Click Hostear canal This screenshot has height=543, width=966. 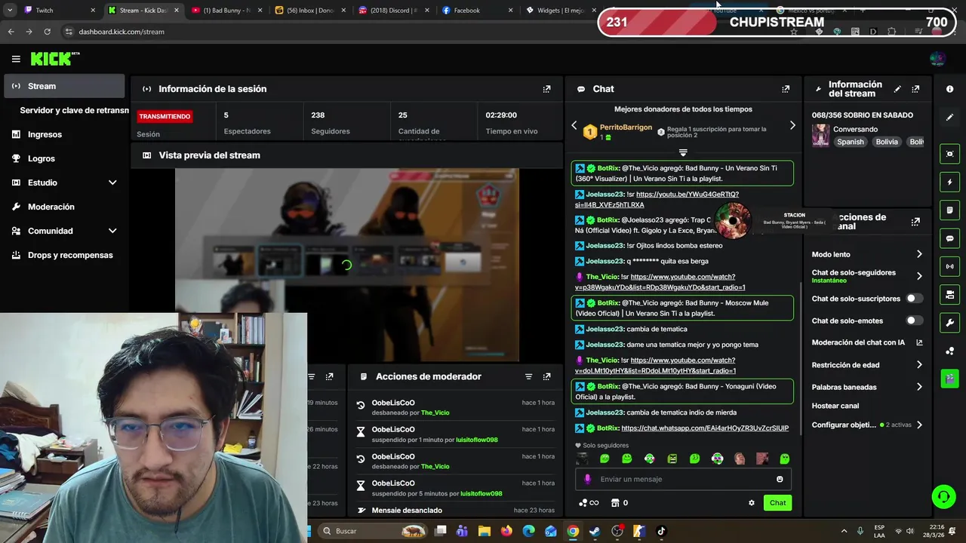click(x=835, y=406)
